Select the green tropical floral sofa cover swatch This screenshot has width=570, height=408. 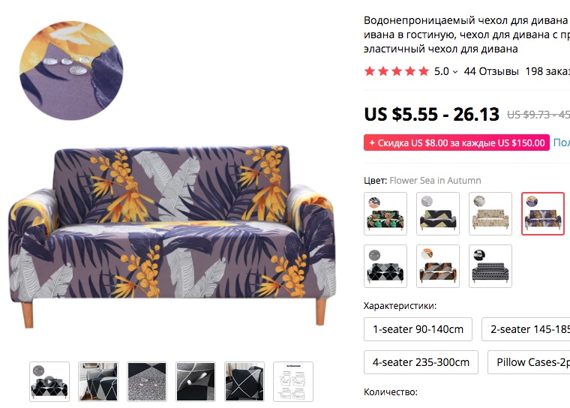coord(385,214)
